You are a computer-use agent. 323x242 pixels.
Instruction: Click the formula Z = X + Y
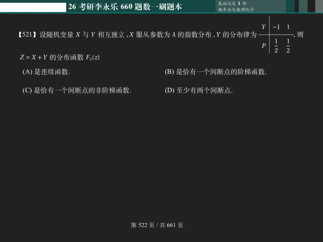click(33, 57)
